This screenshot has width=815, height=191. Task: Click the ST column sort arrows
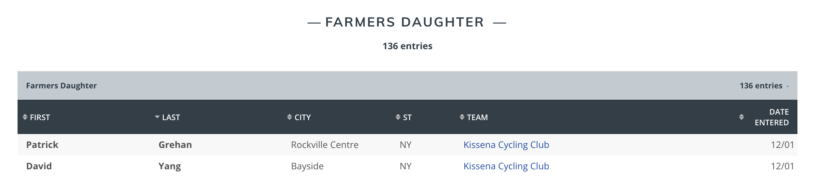398,117
